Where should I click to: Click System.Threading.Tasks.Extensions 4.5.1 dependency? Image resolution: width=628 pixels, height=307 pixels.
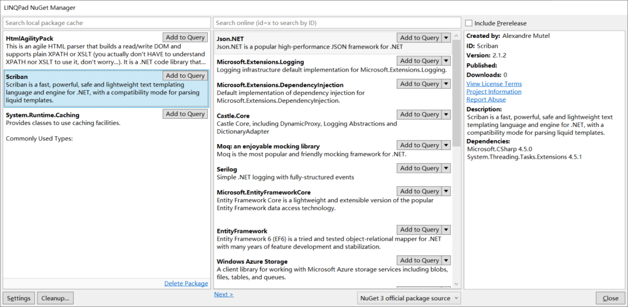pyautogui.click(x=524, y=157)
